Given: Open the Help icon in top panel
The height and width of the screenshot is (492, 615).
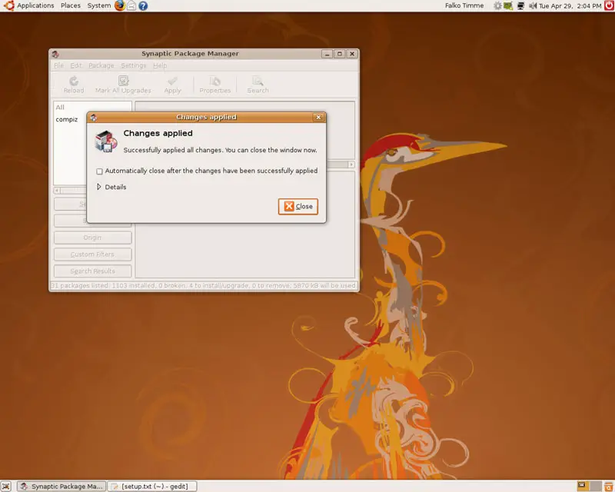Looking at the screenshot, I should 143,5.
